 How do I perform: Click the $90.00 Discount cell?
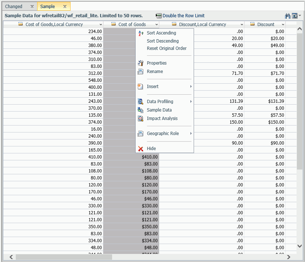pyautogui.click(x=265, y=143)
